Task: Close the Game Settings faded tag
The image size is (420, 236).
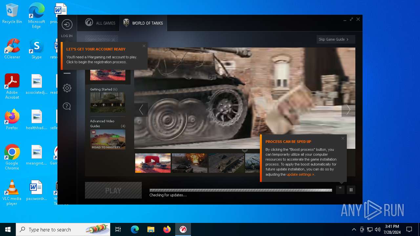Action: pos(113,40)
